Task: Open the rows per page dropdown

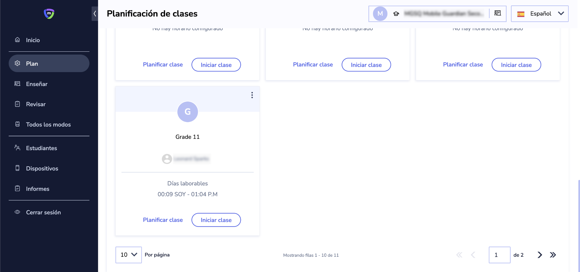Action: 129,255
